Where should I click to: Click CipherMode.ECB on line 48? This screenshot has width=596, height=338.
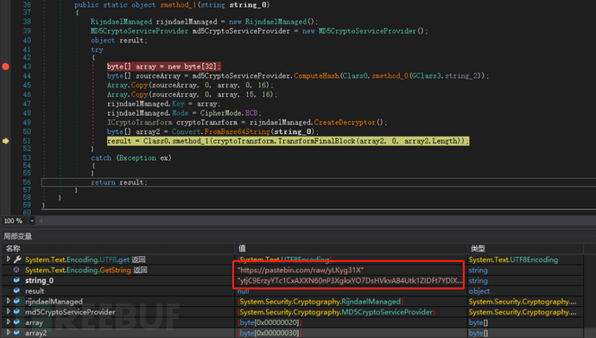click(x=229, y=113)
